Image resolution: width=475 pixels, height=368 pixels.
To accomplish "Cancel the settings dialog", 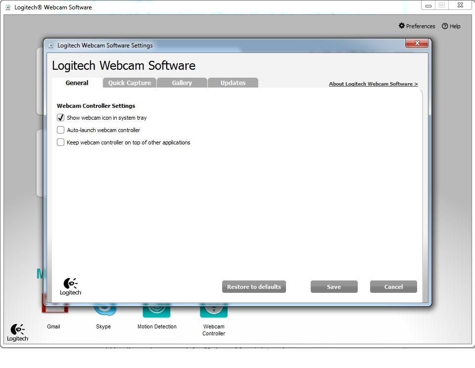I will pyautogui.click(x=393, y=286).
